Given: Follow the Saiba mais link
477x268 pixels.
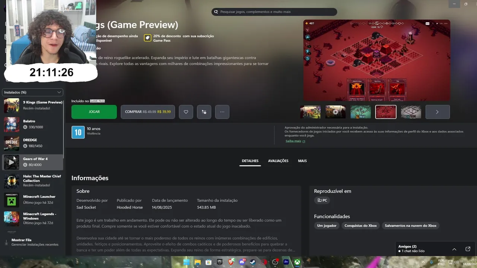Looking at the screenshot, I should pos(293,141).
